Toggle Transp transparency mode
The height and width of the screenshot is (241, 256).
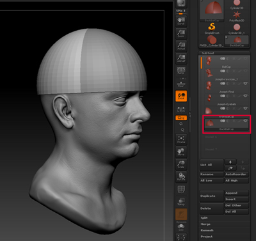pyautogui.click(x=181, y=201)
